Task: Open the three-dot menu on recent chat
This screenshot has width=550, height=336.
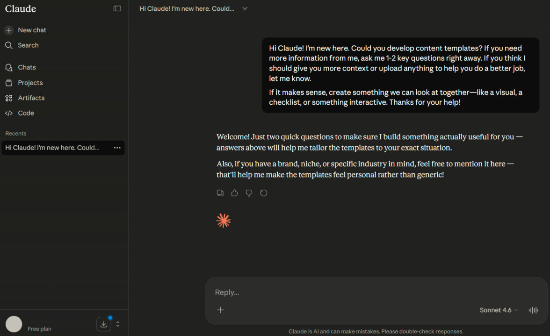Action: [x=117, y=148]
